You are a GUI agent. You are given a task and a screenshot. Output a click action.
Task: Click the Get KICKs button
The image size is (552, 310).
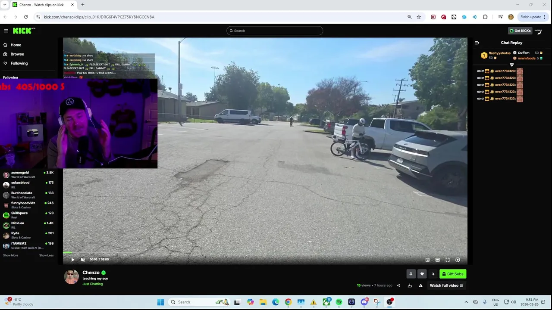click(520, 31)
